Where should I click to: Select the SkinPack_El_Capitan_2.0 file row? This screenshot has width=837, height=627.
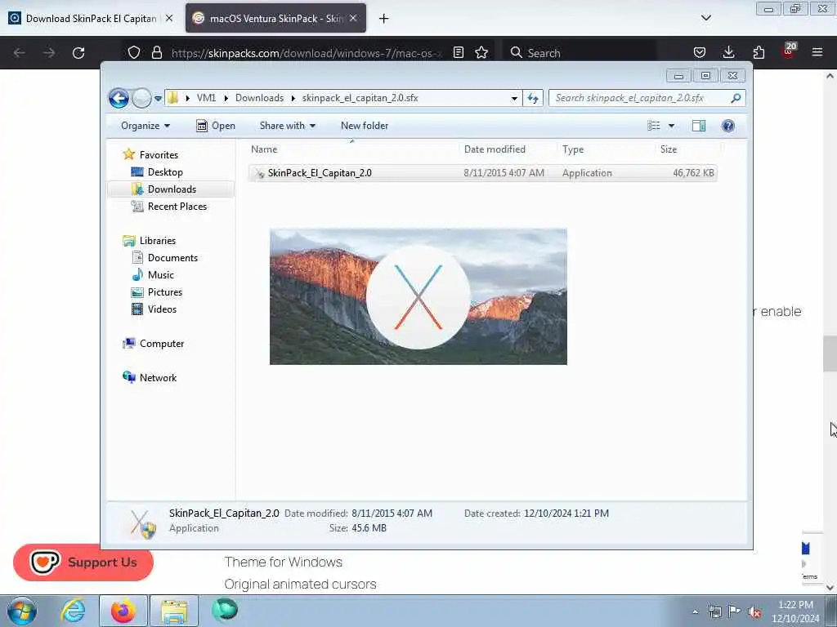[x=482, y=173]
